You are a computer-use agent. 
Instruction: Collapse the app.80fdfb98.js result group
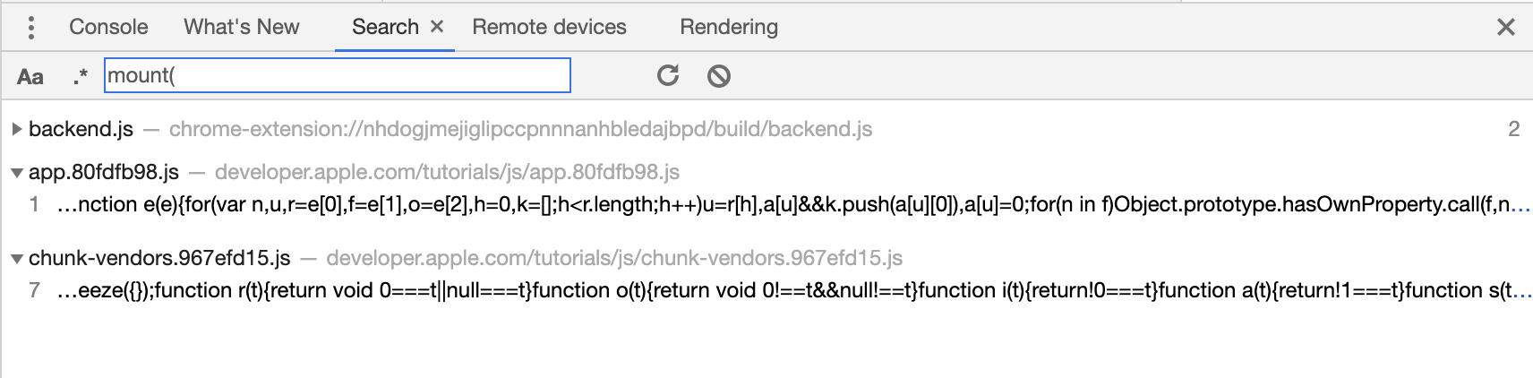(x=16, y=172)
